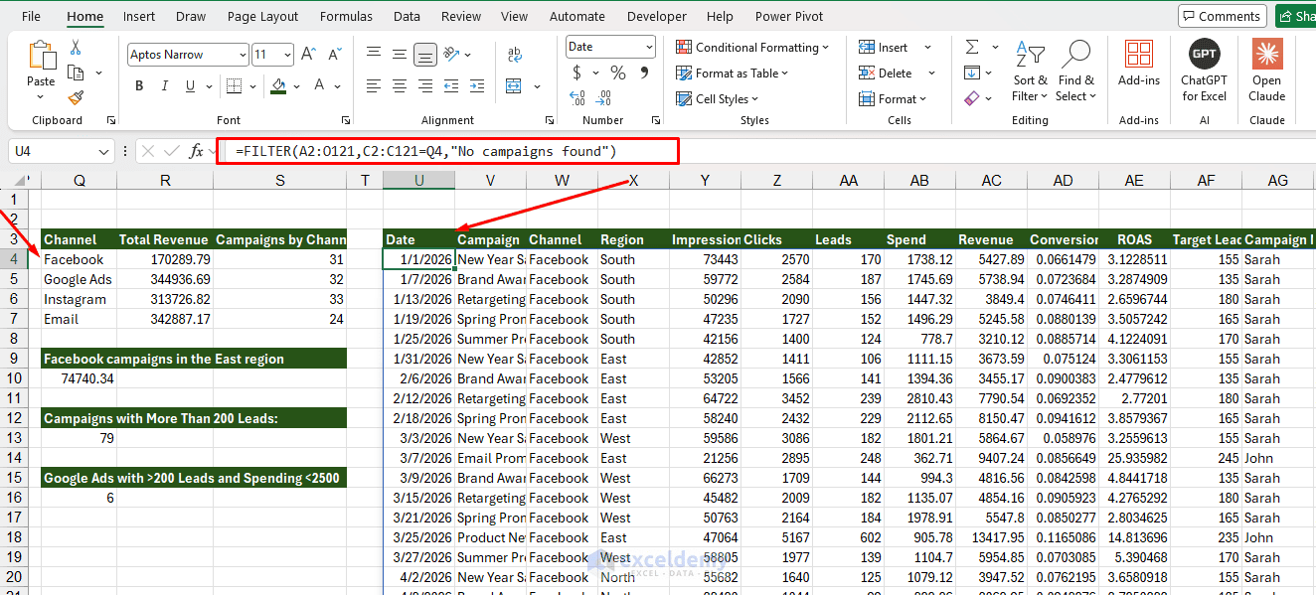The width and height of the screenshot is (1316, 595).
Task: Click the Copy icon in Clipboard
Action: click(x=76, y=73)
